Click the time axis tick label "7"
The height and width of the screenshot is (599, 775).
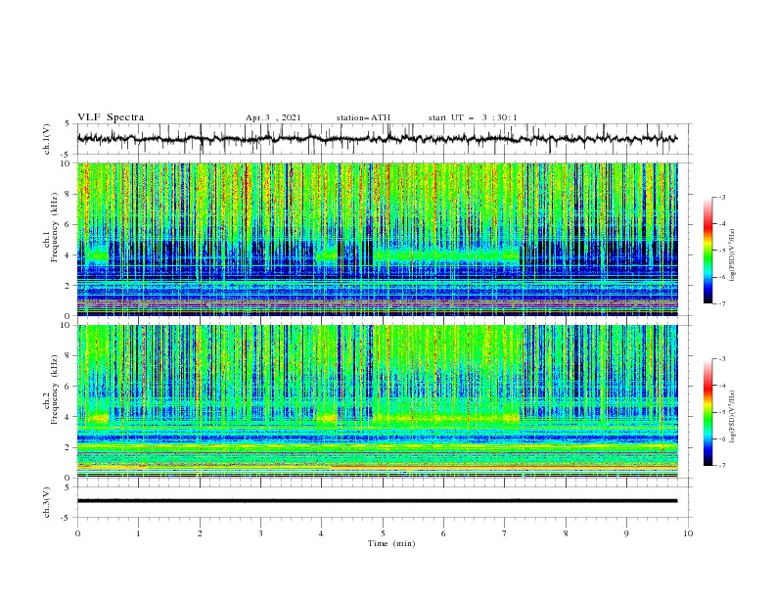505,533
